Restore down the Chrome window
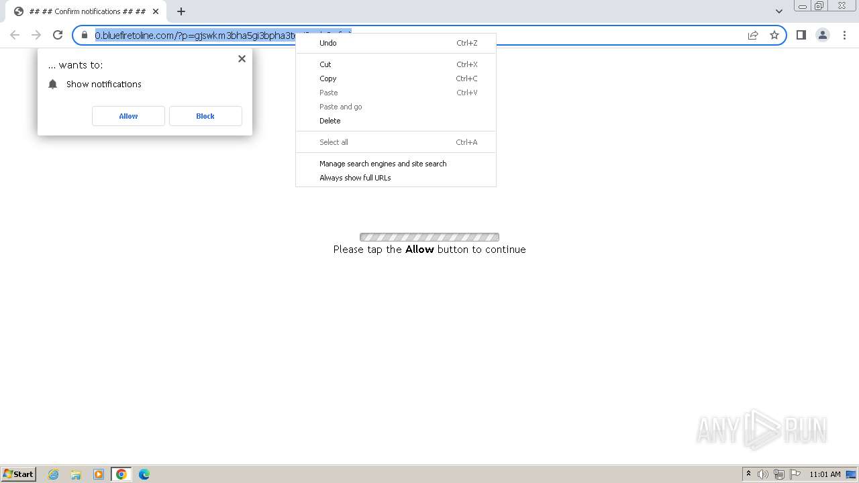Viewport: 859px width, 483px height. [819, 6]
